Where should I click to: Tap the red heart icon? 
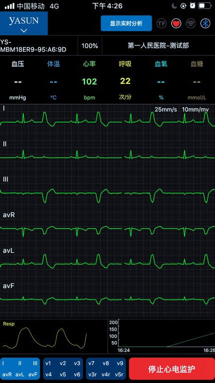(176, 23)
